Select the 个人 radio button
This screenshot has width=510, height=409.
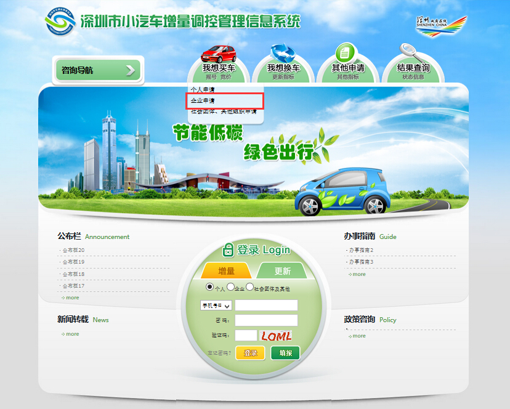(210, 287)
